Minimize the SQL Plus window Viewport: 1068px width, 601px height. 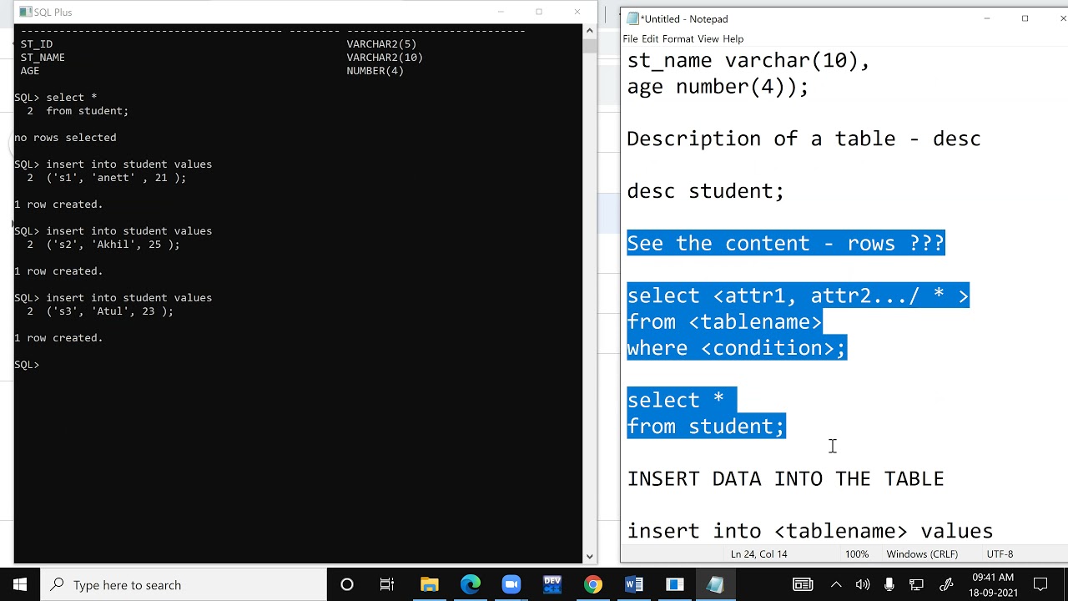(501, 12)
